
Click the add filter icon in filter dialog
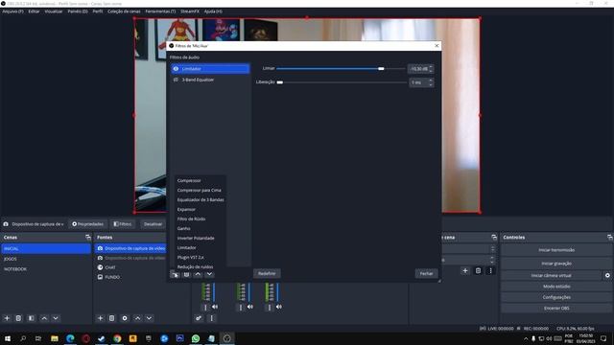175,275
